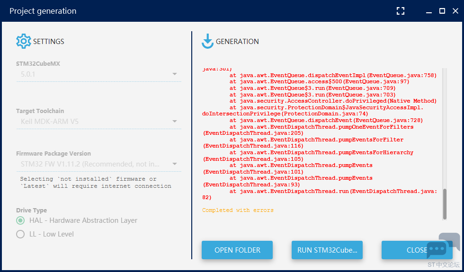Click the GENERATION heading label
The width and height of the screenshot is (464, 272).
tap(237, 42)
